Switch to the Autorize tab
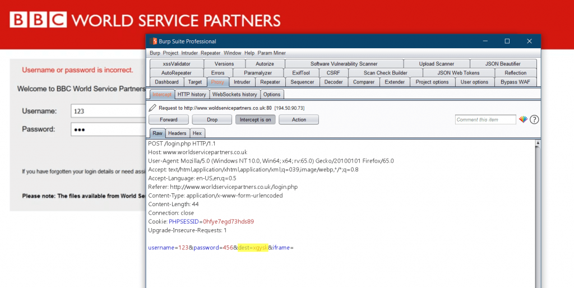 (265, 64)
